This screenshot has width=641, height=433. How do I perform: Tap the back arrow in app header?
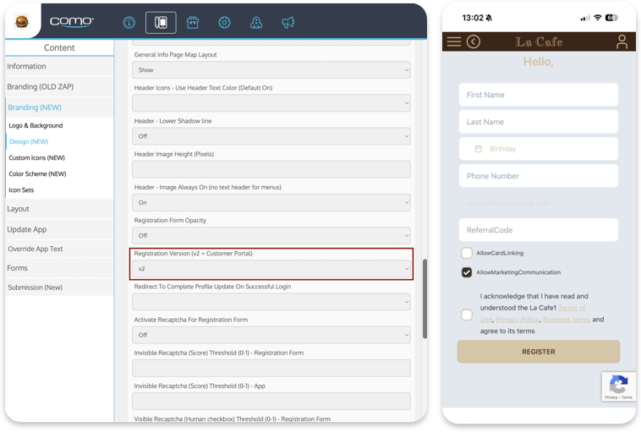coord(474,41)
